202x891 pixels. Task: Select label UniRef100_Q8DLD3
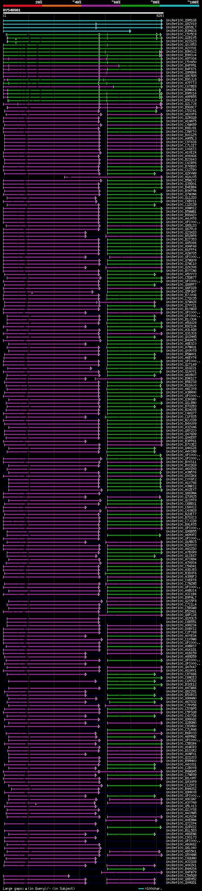pos(181,226)
